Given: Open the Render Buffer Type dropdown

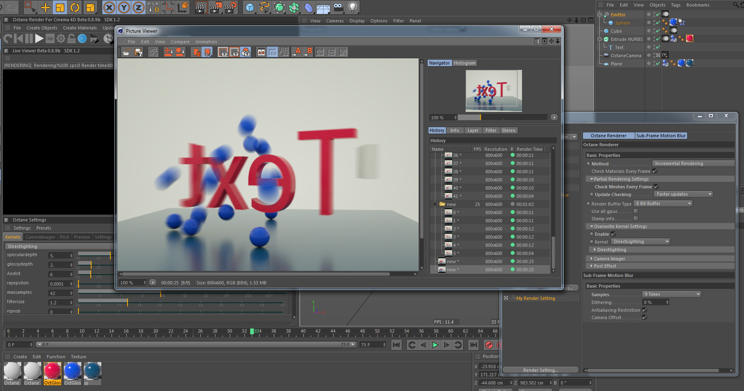Looking at the screenshot, I should [663, 203].
